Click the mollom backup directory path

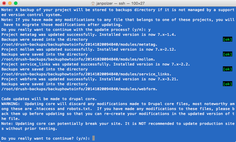pyautogui.click(x=78, y=59)
